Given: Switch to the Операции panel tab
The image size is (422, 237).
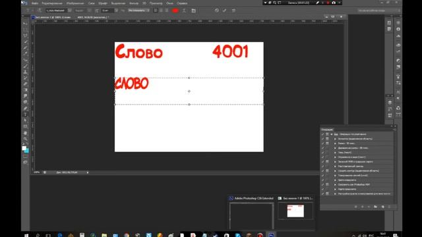Looking at the screenshot, I should tap(327, 130).
